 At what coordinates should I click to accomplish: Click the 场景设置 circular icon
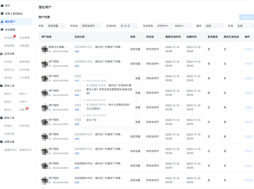[1, 142]
